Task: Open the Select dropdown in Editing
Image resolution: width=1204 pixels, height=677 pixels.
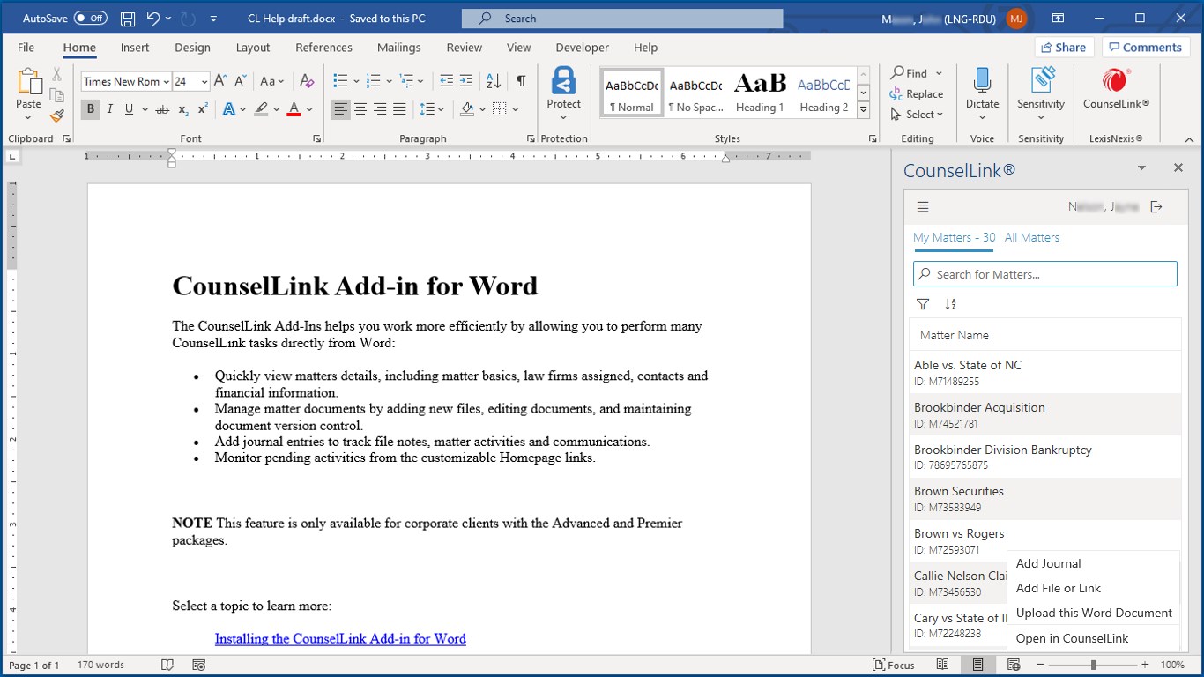Action: 917,115
